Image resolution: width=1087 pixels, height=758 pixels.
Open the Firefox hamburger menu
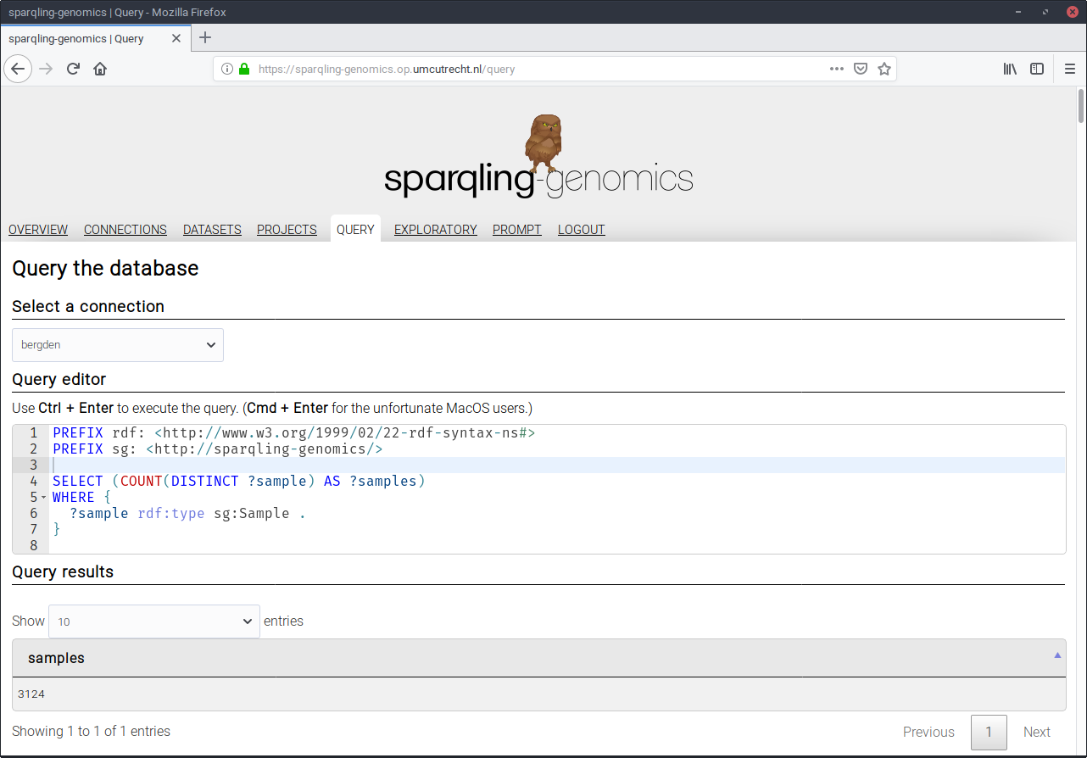click(1070, 69)
